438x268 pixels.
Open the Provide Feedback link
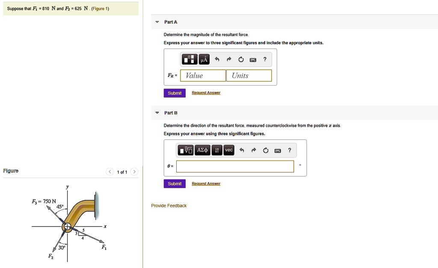(169, 205)
